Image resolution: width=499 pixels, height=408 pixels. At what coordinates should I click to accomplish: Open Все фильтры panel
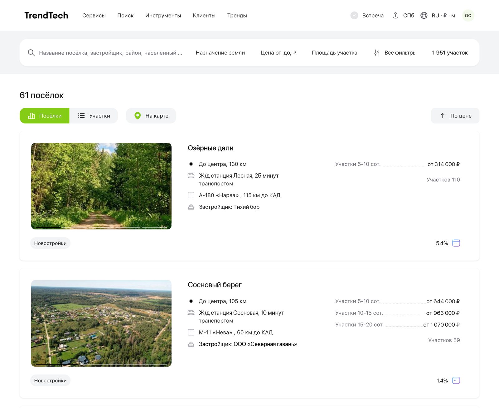pos(400,53)
